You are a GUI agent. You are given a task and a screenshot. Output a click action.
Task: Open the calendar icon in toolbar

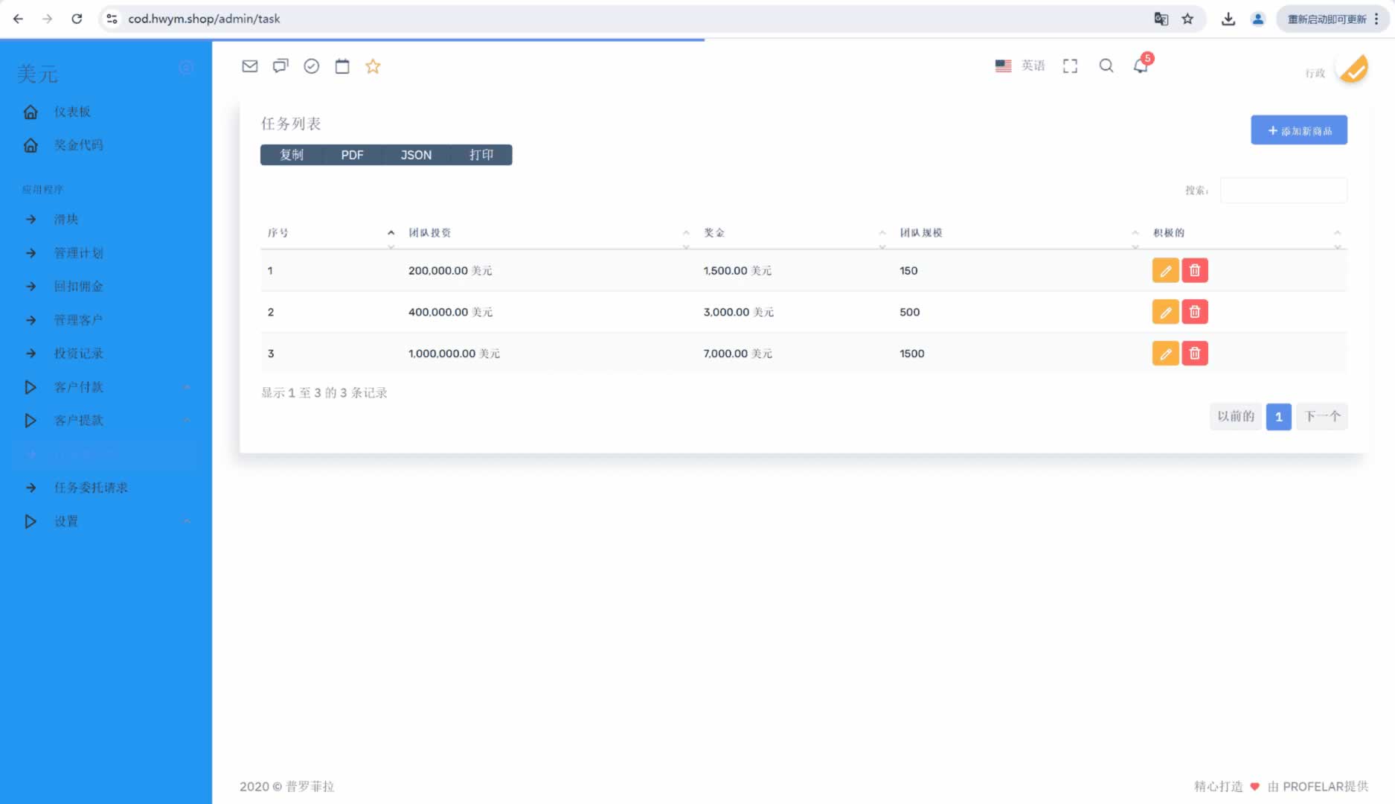342,66
